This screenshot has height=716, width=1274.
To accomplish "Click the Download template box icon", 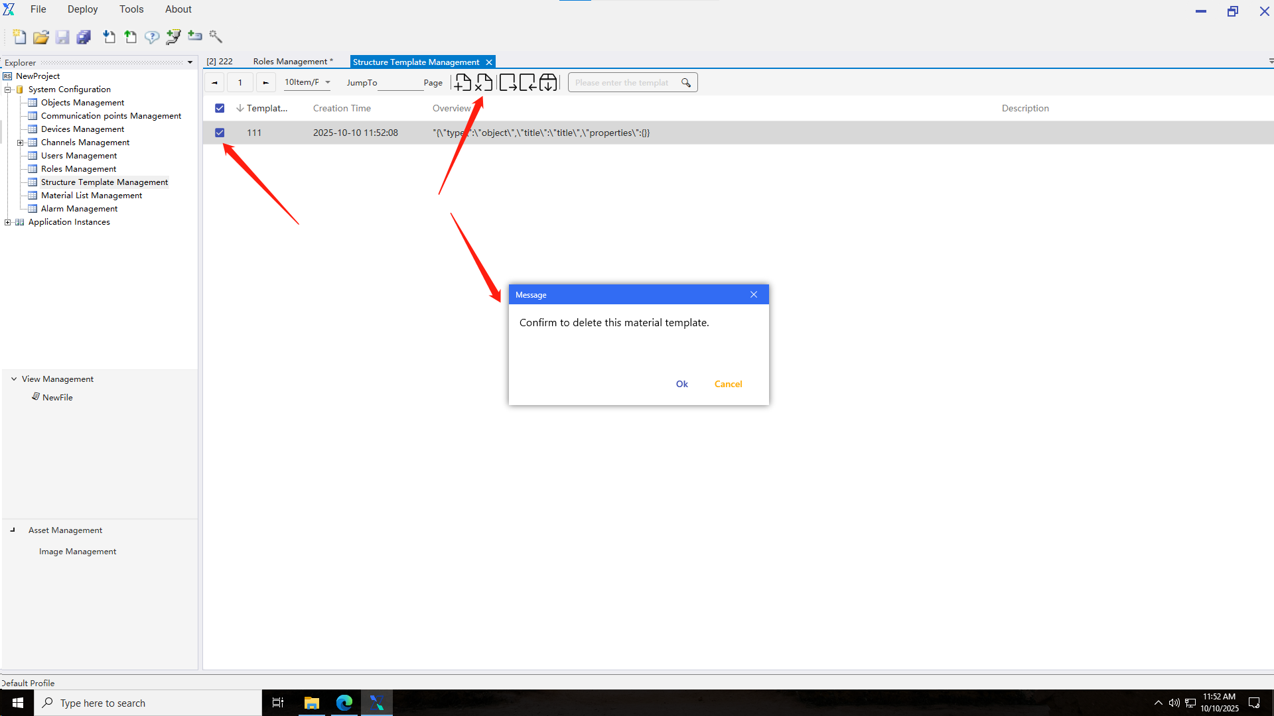I will pyautogui.click(x=548, y=83).
